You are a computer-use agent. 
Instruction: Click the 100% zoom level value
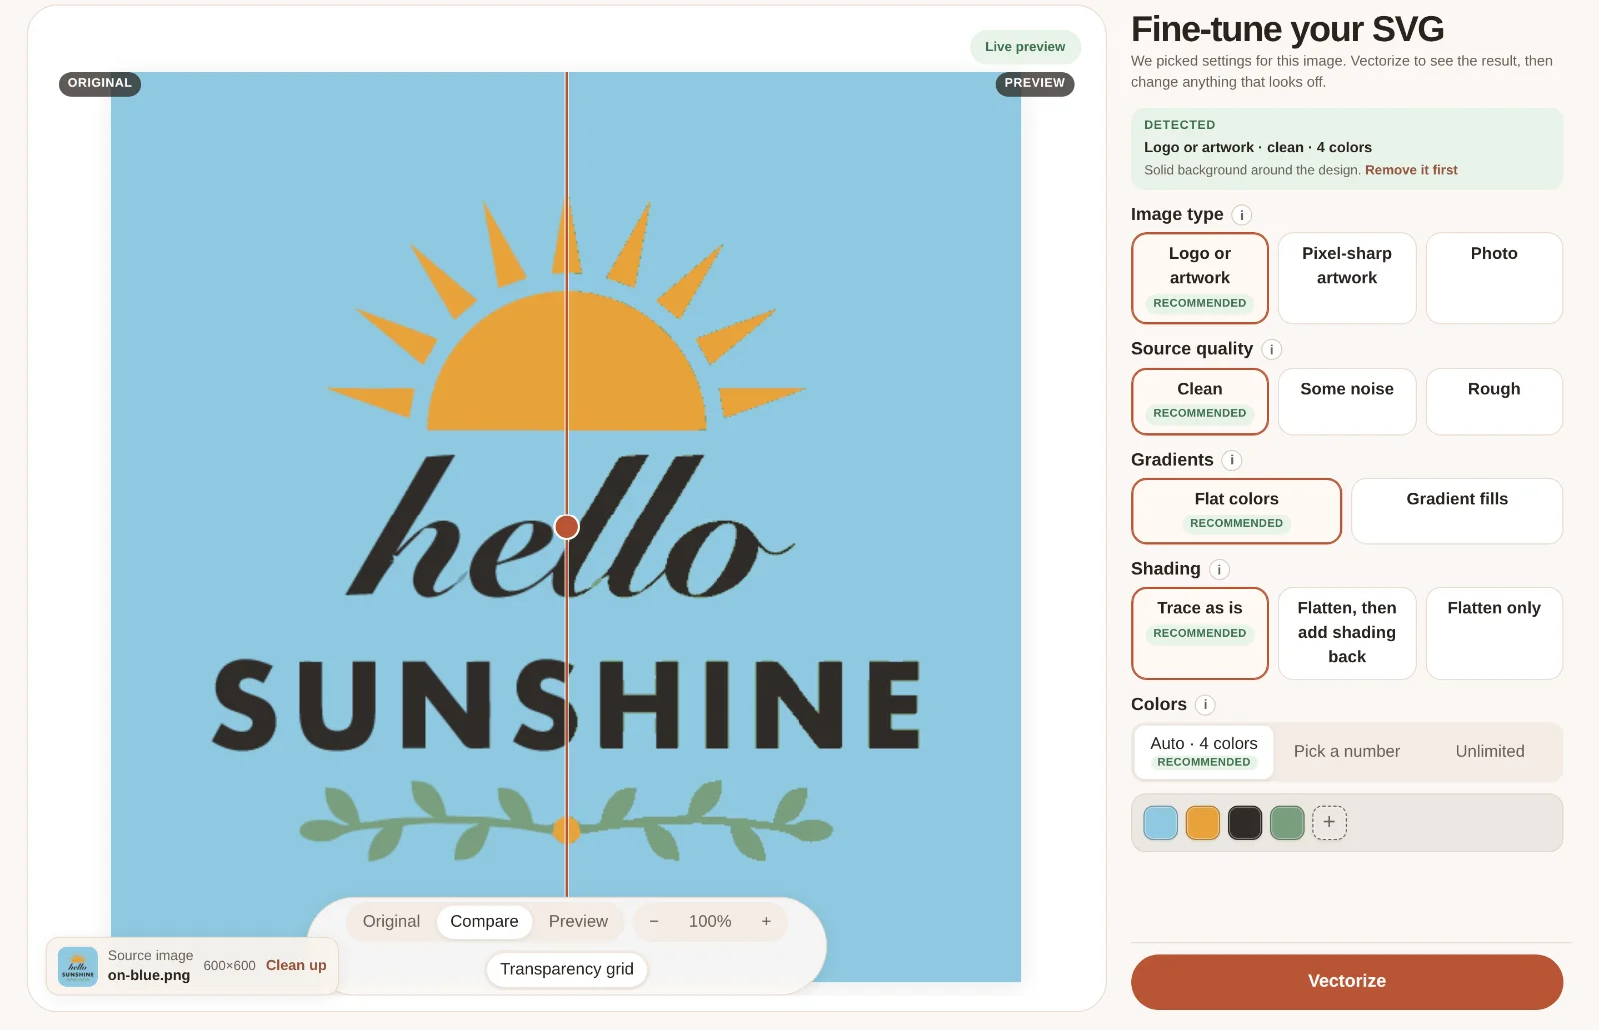point(710,921)
